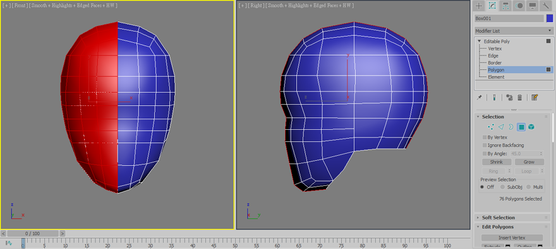Image resolution: width=556 pixels, height=249 pixels.
Task: Select Edge sub-object selection icon
Action: coord(501,127)
